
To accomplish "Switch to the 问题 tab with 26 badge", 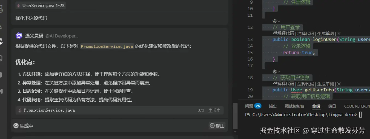I will tap(253, 106).
